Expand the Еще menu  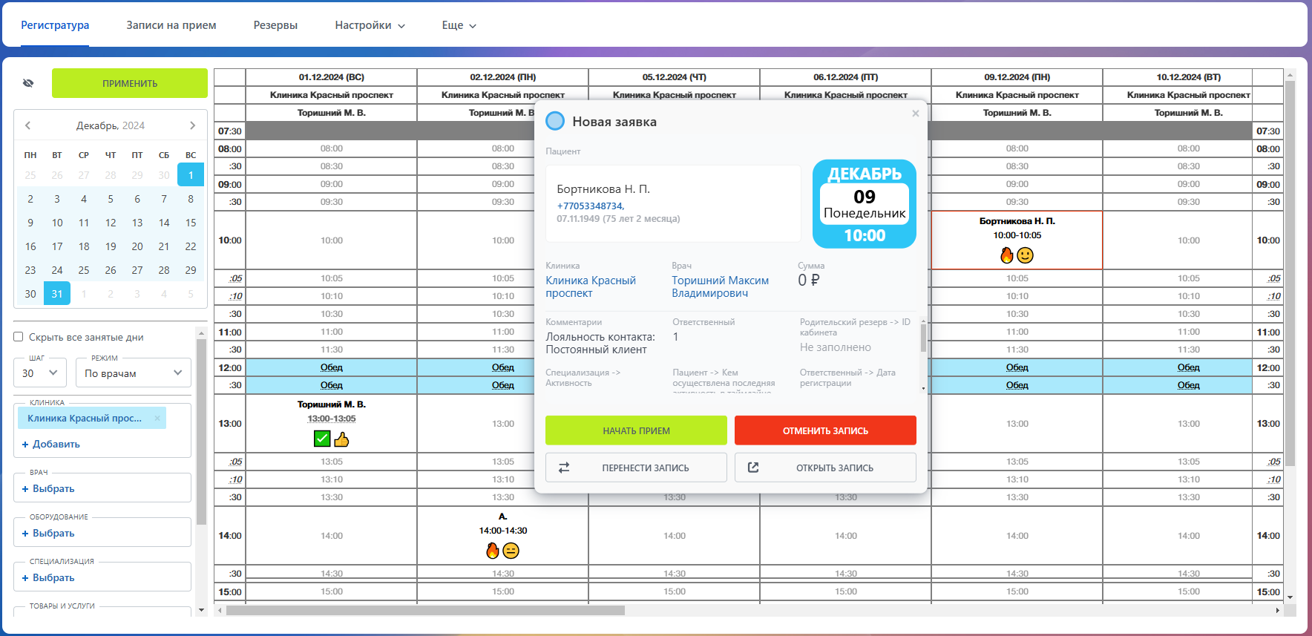click(x=459, y=25)
